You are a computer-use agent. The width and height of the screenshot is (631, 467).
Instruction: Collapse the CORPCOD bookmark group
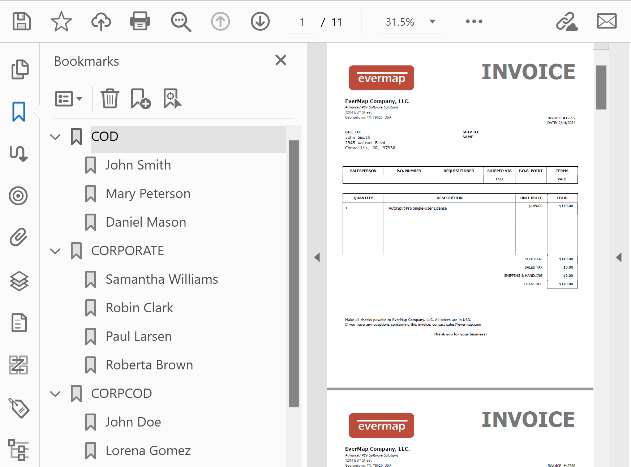[x=55, y=394]
